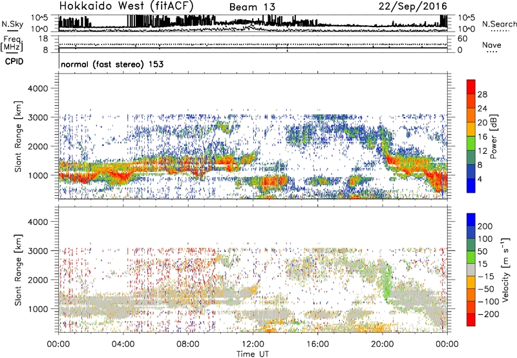The height and width of the screenshot is (358, 517).
Task: Click the '28' tick on the Power scale
Action: [x=482, y=94]
